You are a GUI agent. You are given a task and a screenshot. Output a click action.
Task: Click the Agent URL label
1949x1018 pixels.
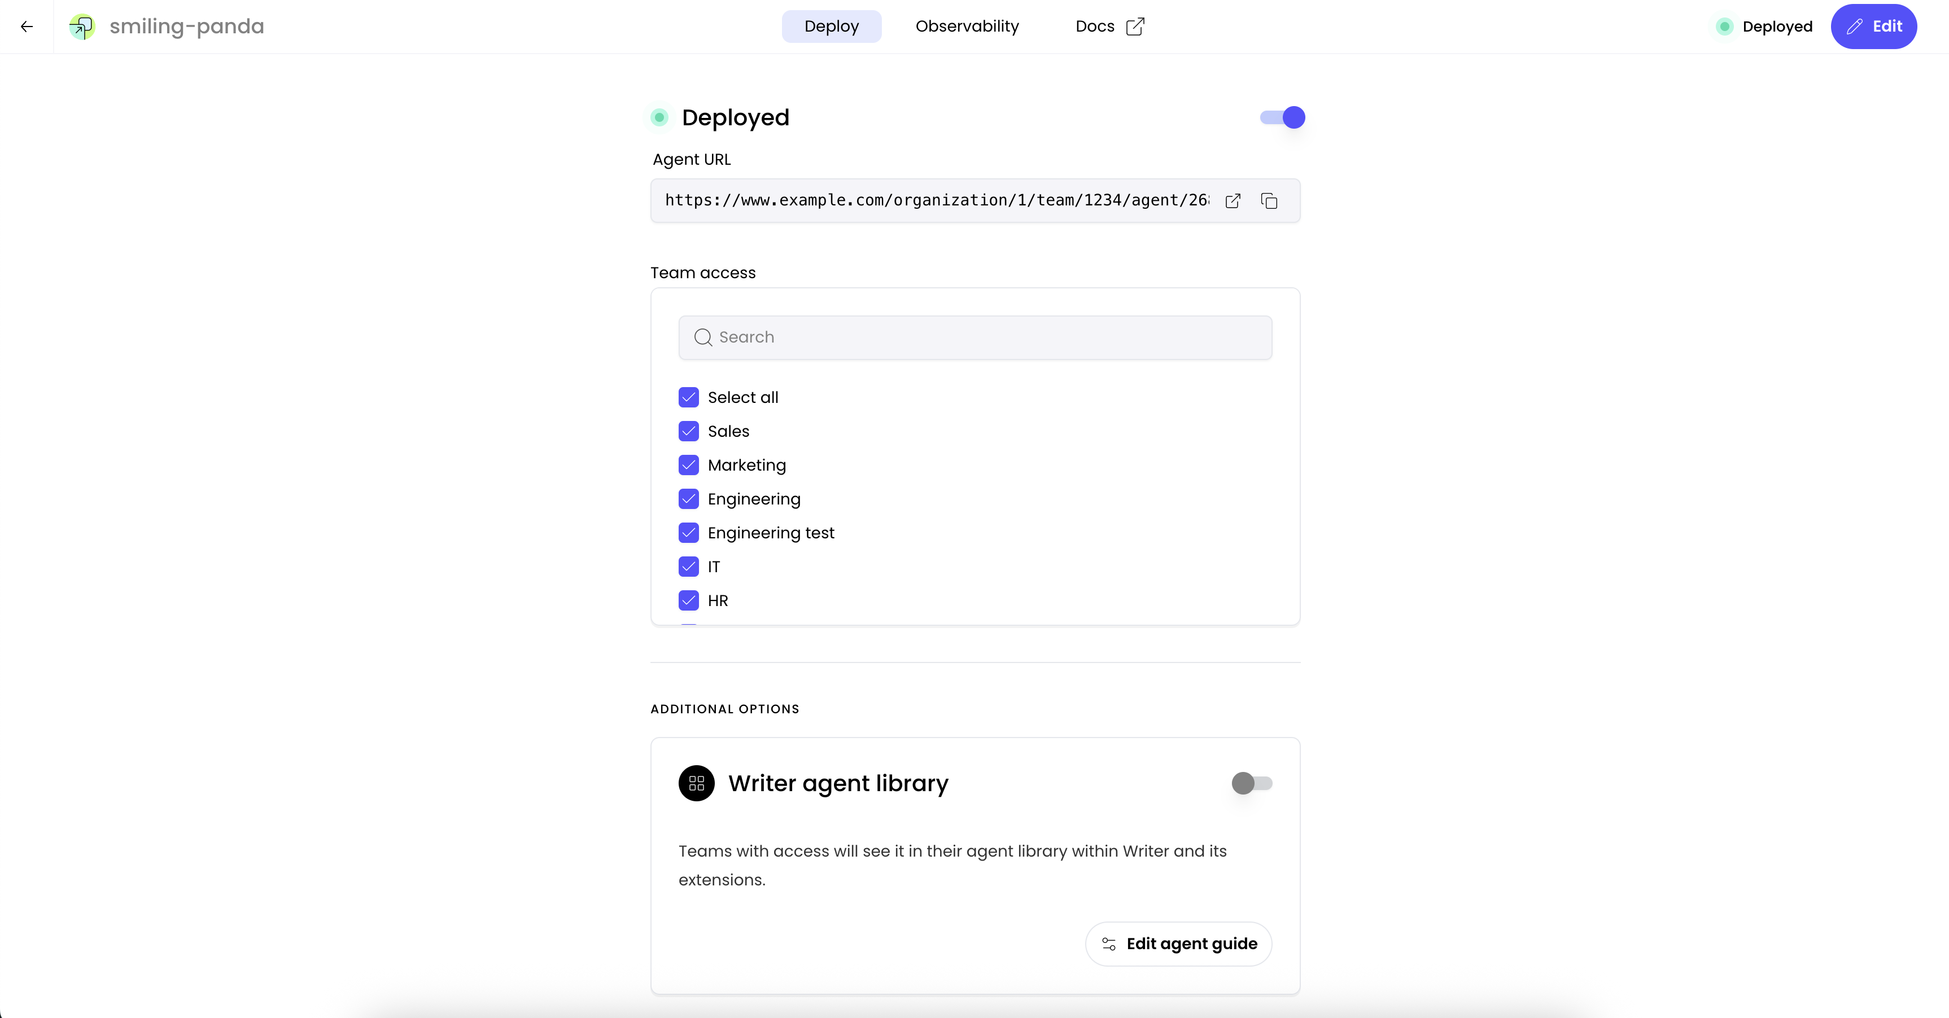[x=692, y=160]
